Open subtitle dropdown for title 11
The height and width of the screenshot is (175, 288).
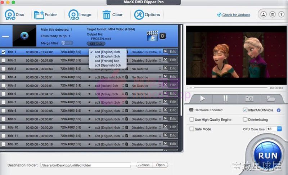(x=146, y=136)
